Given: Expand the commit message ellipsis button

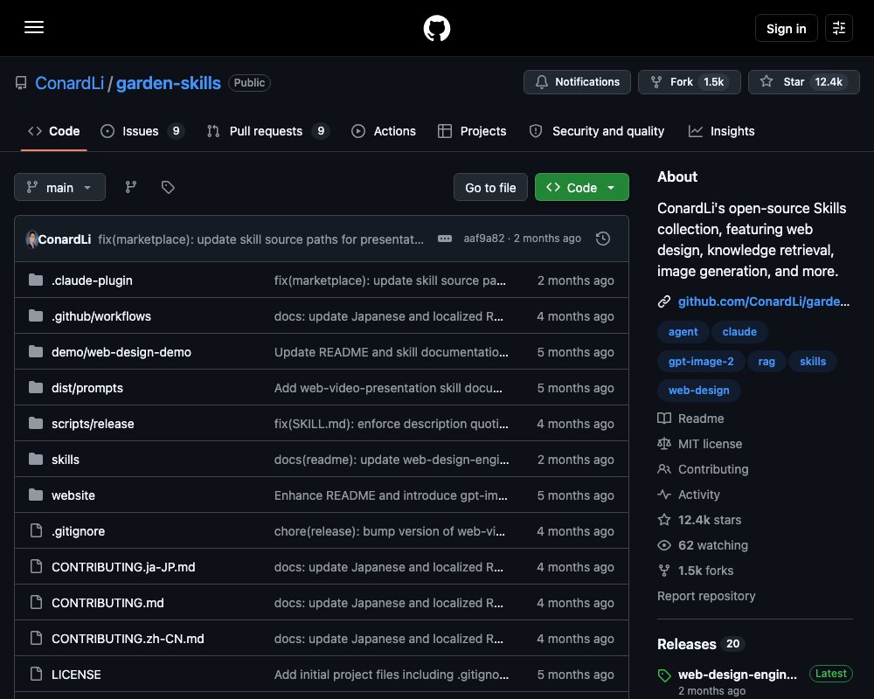Looking at the screenshot, I should 444,239.
